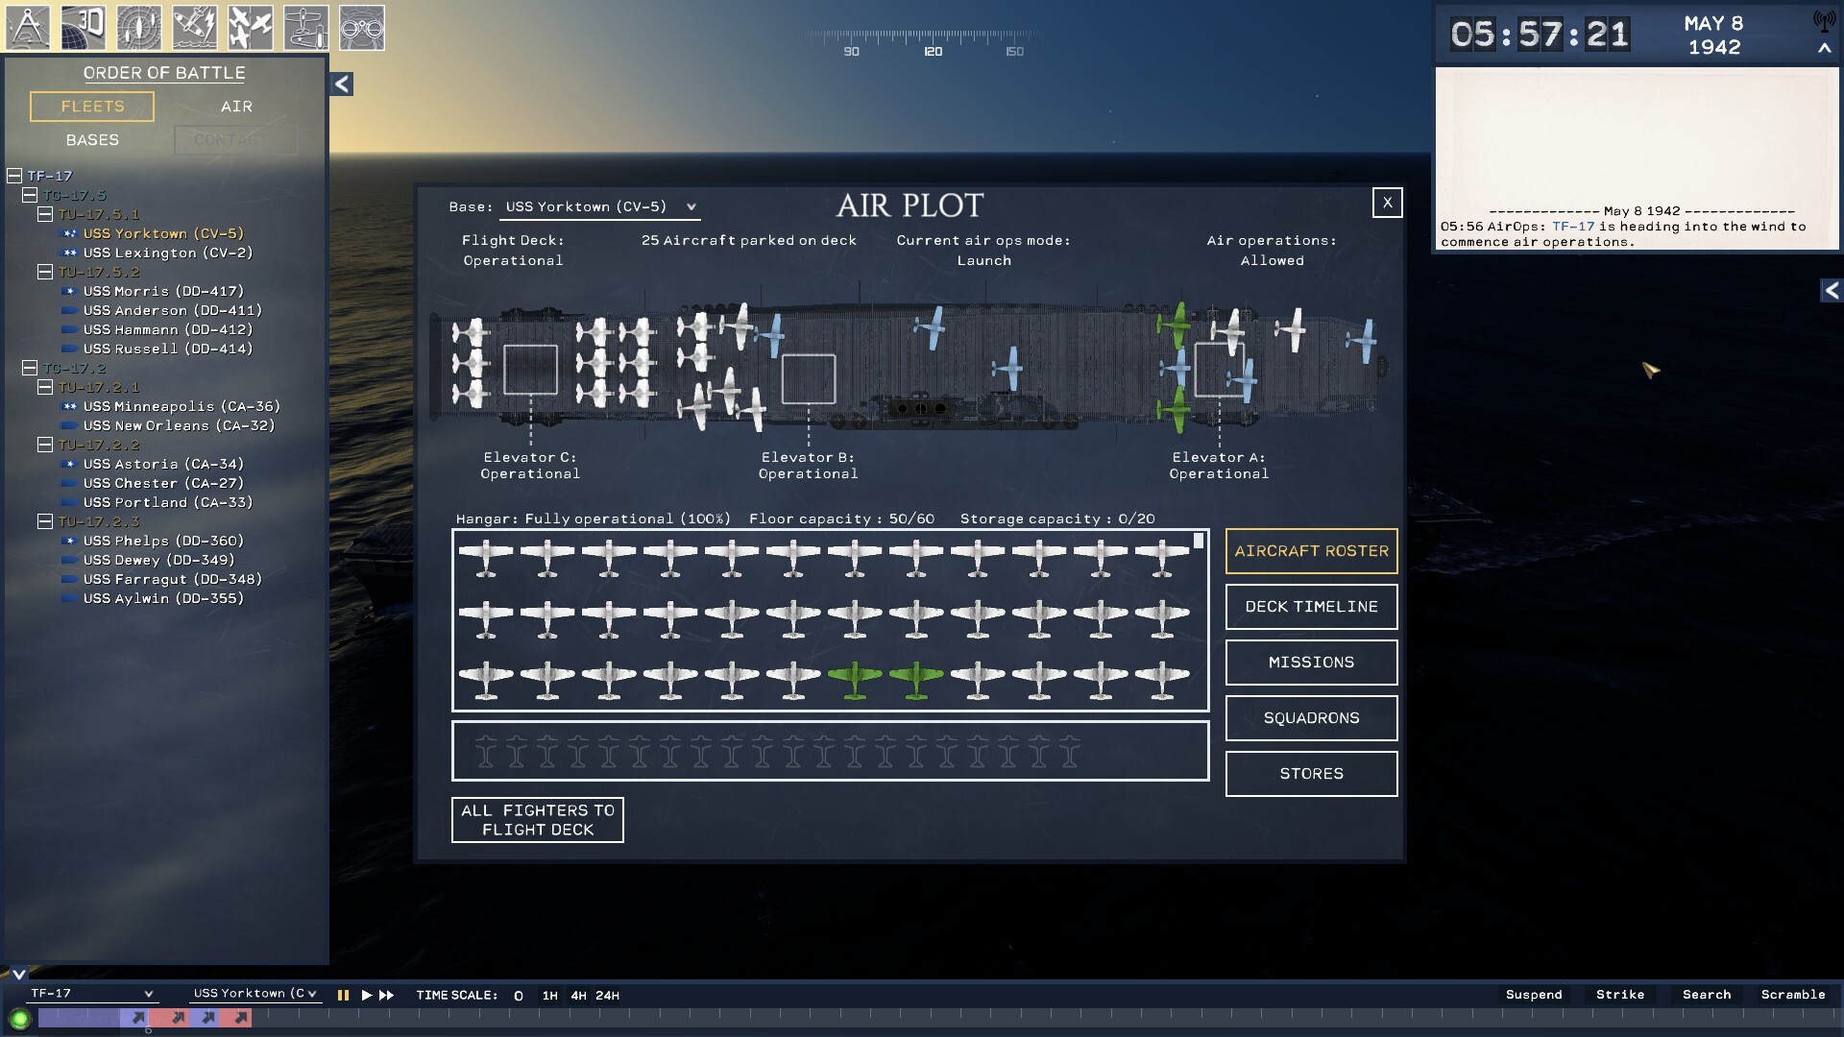Open the carrier air plot icon
This screenshot has width=1844, height=1037.
pyautogui.click(x=306, y=27)
